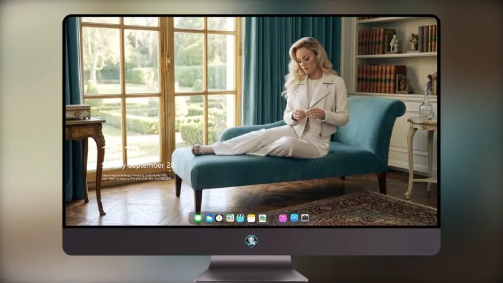Image resolution: width=503 pixels, height=283 pixels.
Task: Open the gray Camera app
Action: (x=304, y=218)
